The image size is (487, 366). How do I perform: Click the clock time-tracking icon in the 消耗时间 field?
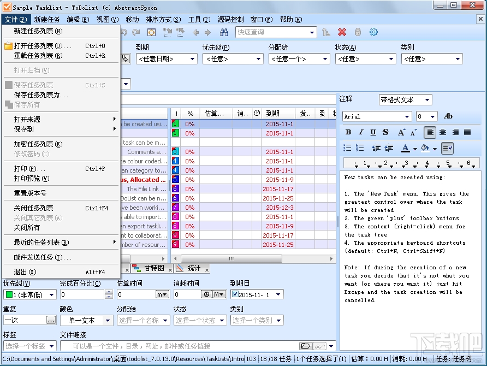click(x=206, y=294)
